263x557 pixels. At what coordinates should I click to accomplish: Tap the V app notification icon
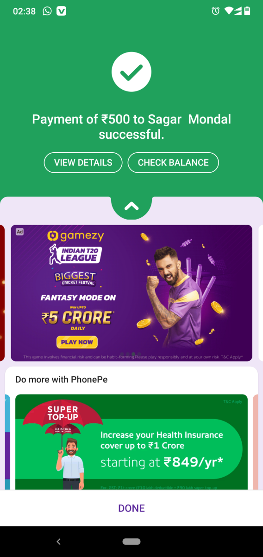61,11
